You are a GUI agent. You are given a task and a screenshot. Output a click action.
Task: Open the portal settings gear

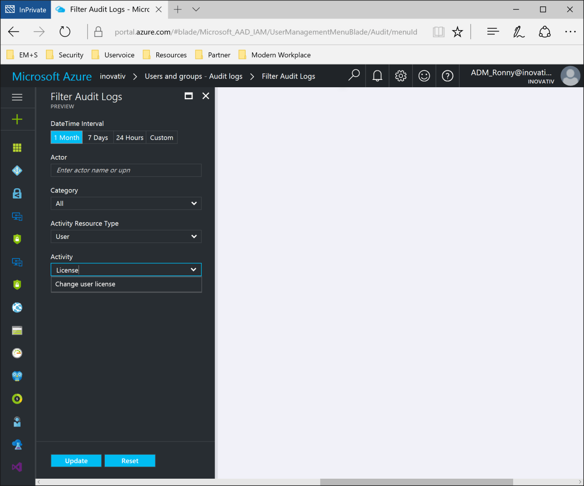coord(400,76)
